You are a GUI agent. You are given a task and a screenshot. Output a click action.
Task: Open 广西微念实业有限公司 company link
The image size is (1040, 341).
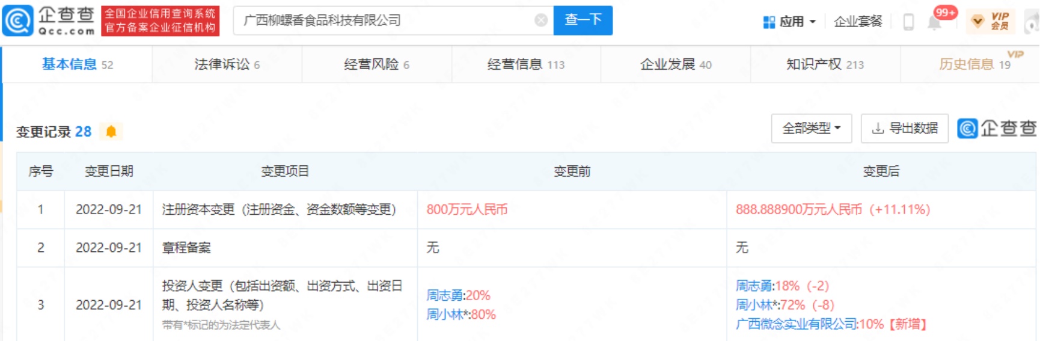tap(796, 324)
